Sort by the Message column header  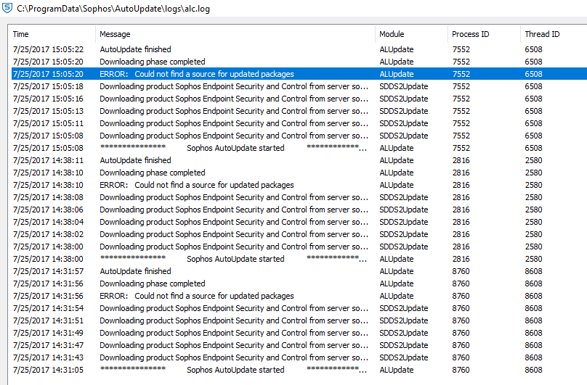point(235,34)
